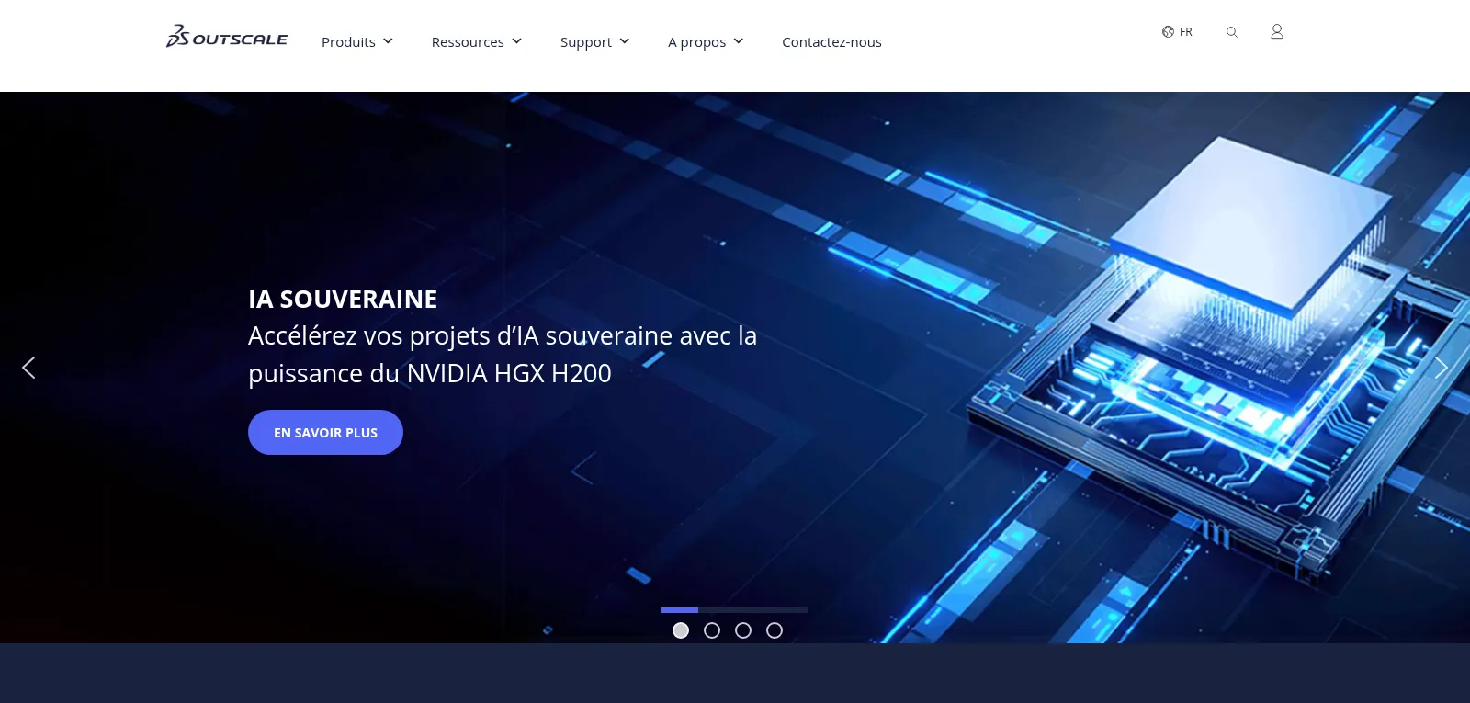Expand the Ressources dropdown chevron
The image size is (1470, 703).
516,41
